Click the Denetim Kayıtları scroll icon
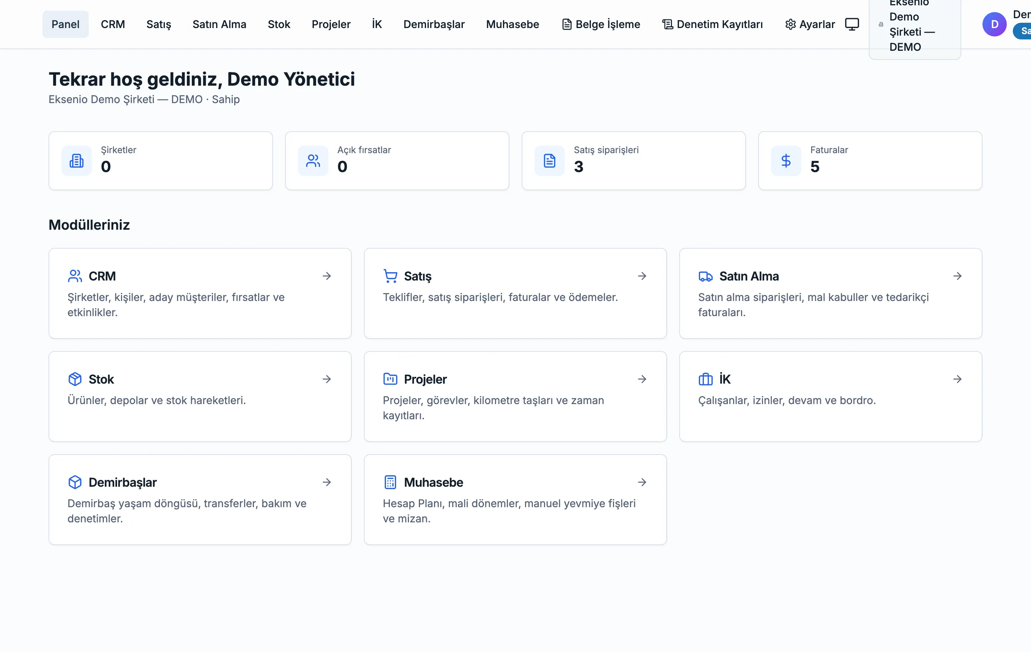The image size is (1031, 652). [x=667, y=24]
